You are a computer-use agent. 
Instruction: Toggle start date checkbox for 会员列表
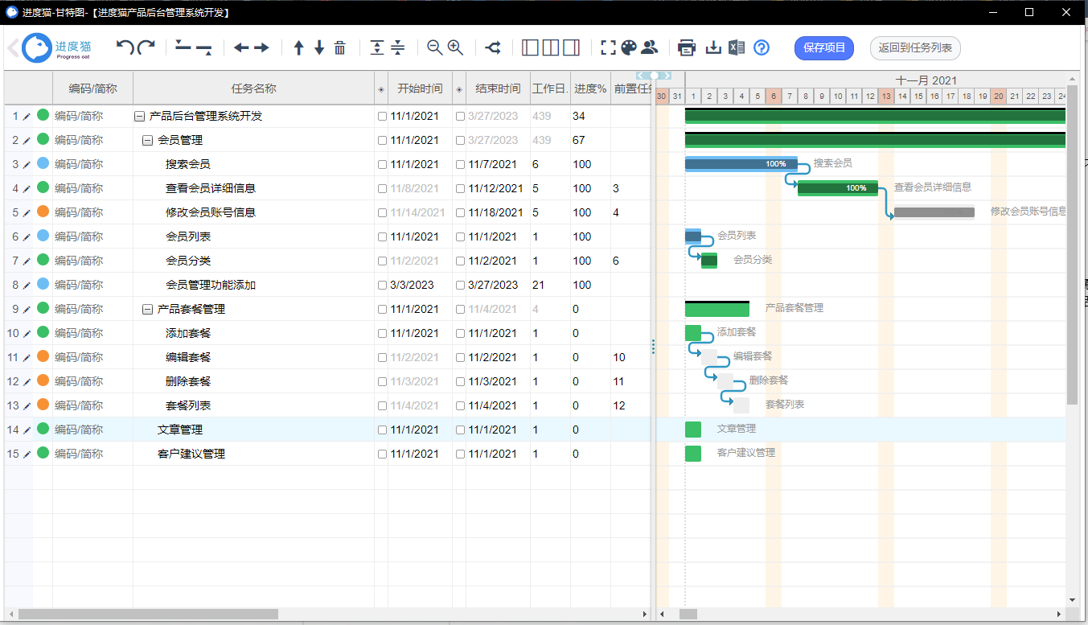coord(382,236)
